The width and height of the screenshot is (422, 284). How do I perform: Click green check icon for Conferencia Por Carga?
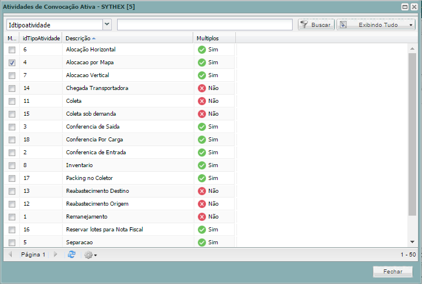click(x=202, y=140)
